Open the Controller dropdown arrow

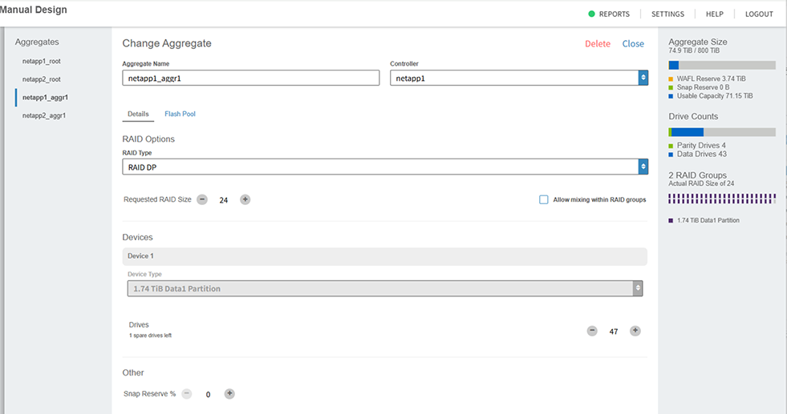pyautogui.click(x=643, y=78)
